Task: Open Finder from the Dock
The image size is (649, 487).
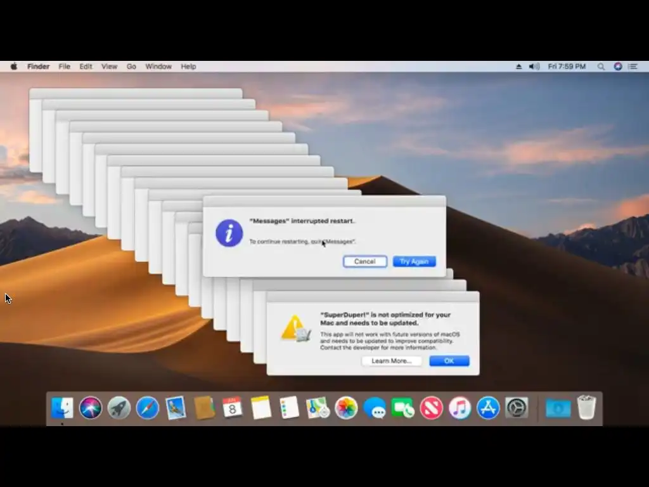Action: tap(62, 408)
